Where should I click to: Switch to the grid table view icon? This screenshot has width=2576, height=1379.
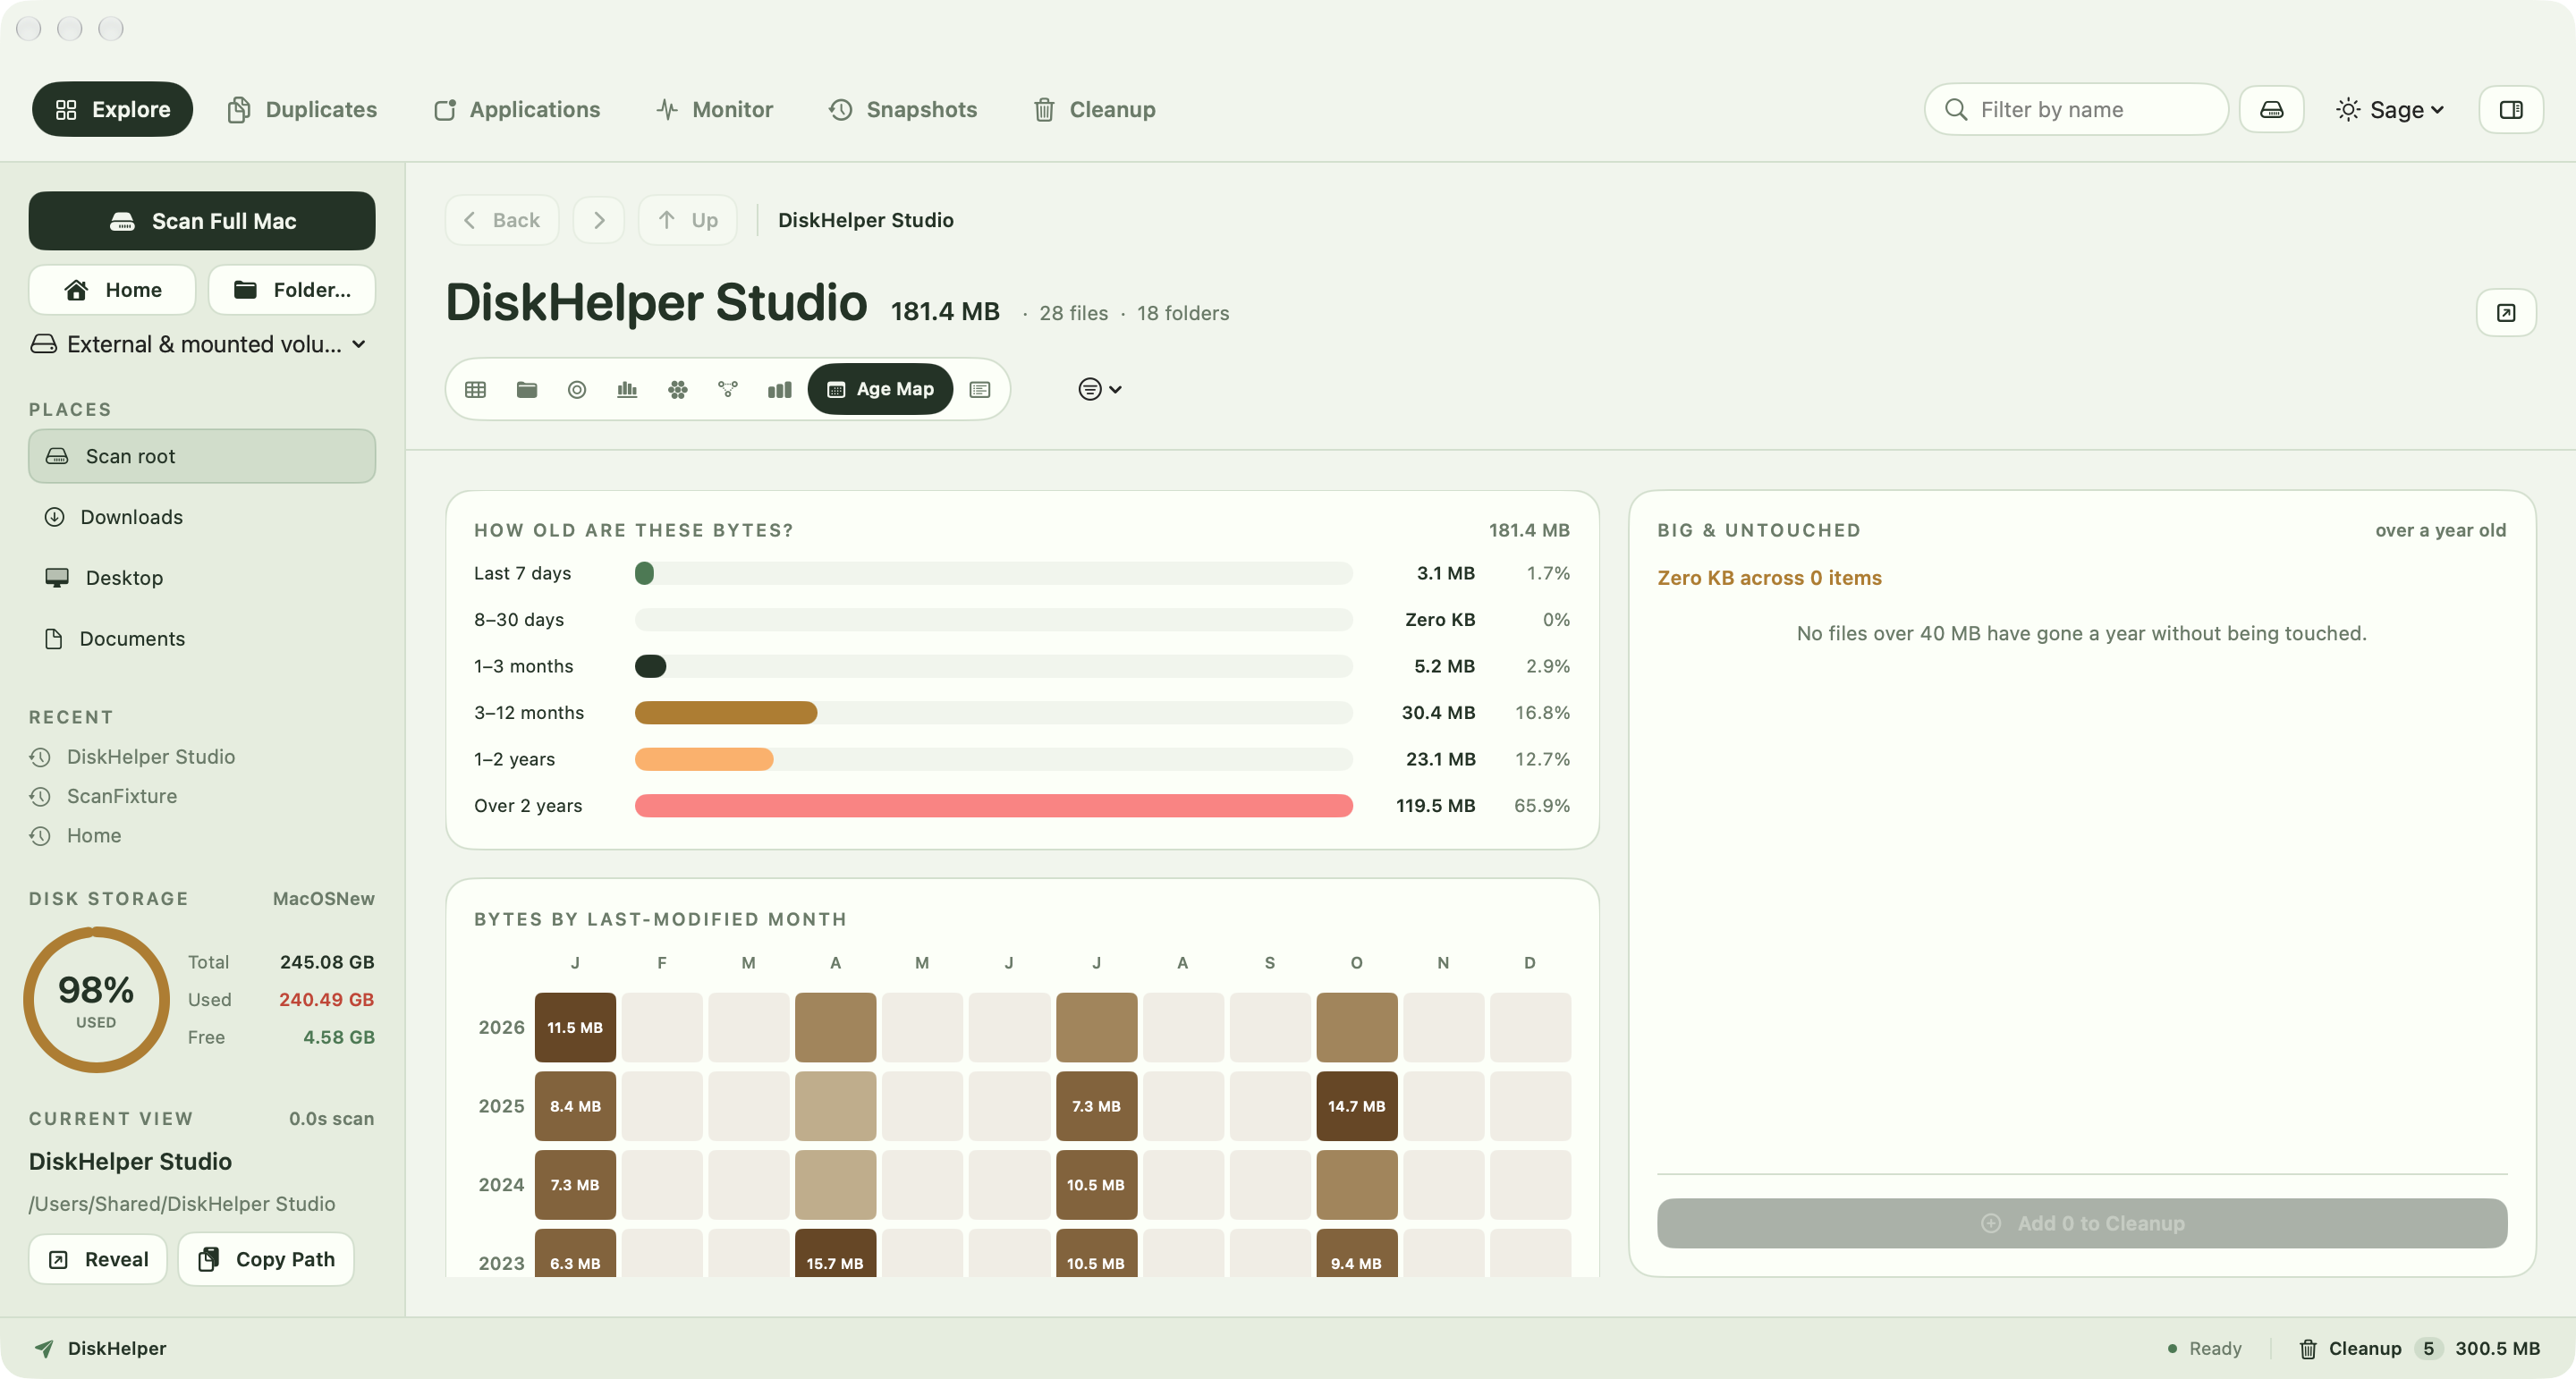coord(475,389)
